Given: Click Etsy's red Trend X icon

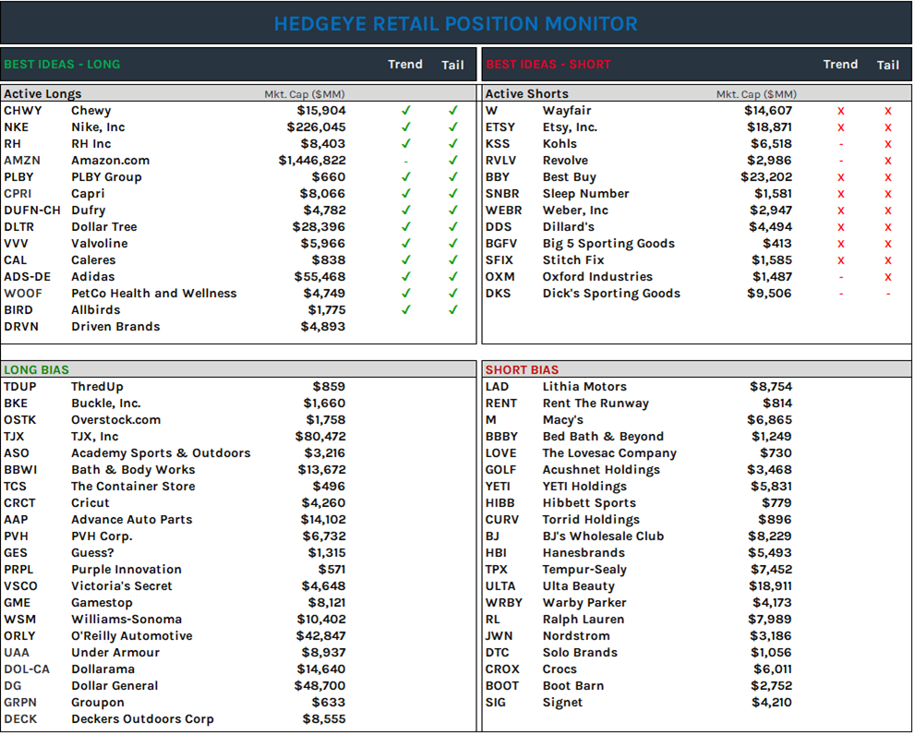Looking at the screenshot, I should 840,127.
